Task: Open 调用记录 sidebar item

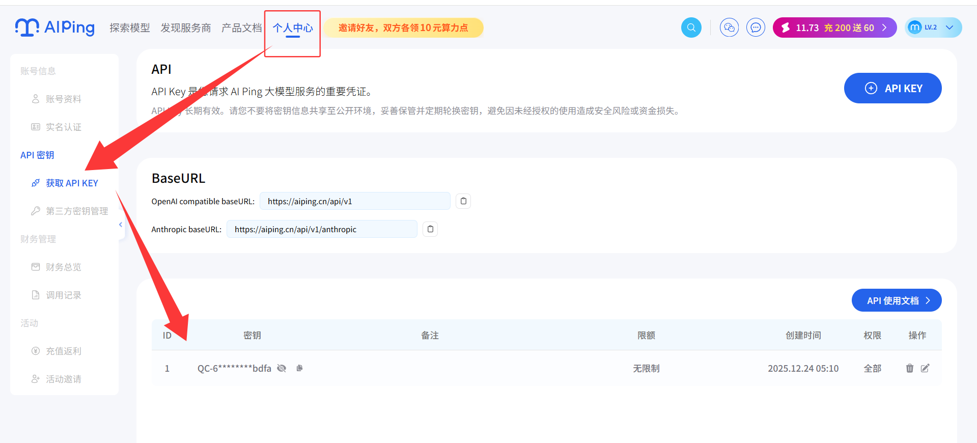Action: coord(64,295)
